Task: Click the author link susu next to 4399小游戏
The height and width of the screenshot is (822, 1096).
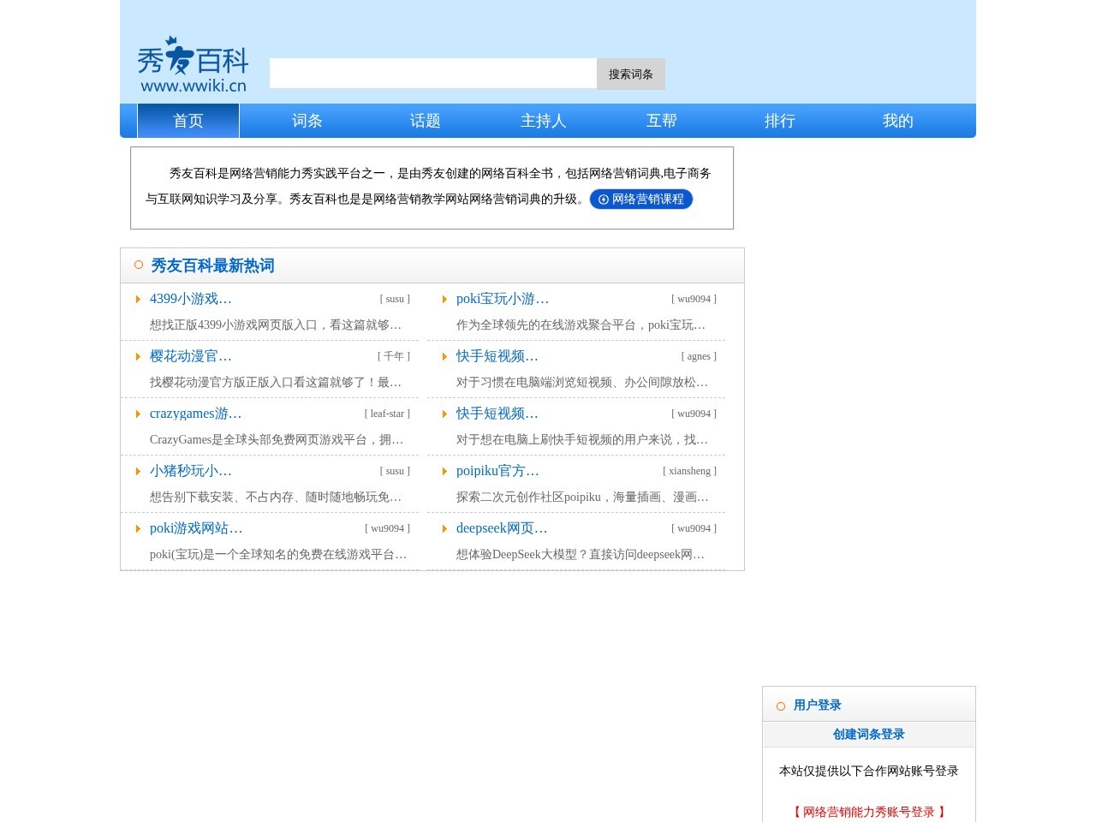Action: pos(395,299)
